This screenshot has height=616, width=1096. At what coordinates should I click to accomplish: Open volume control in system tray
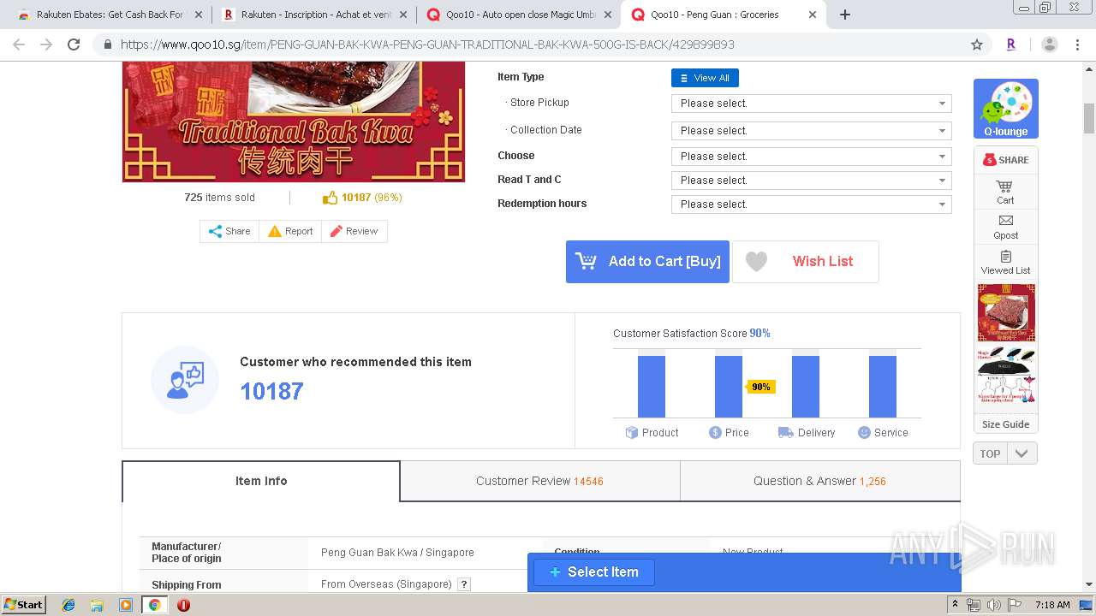click(x=993, y=605)
